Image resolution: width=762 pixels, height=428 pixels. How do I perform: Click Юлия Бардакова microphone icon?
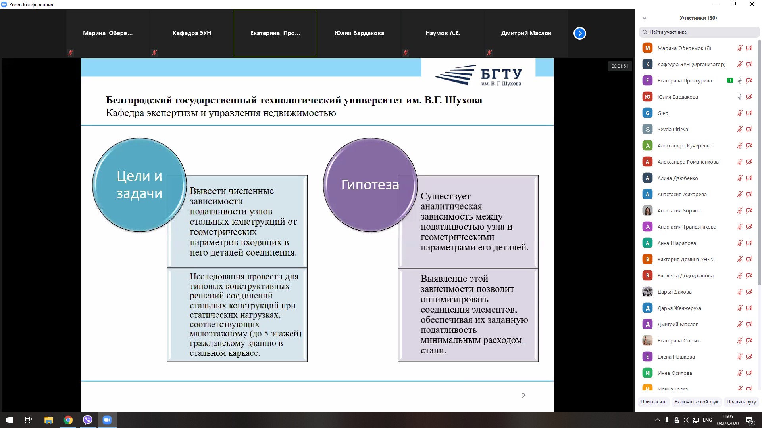pos(740,97)
